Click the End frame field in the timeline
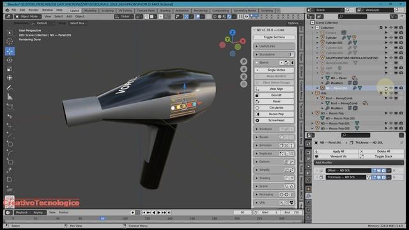Image resolution: width=409 pixels, height=230 pixels. 291,213
